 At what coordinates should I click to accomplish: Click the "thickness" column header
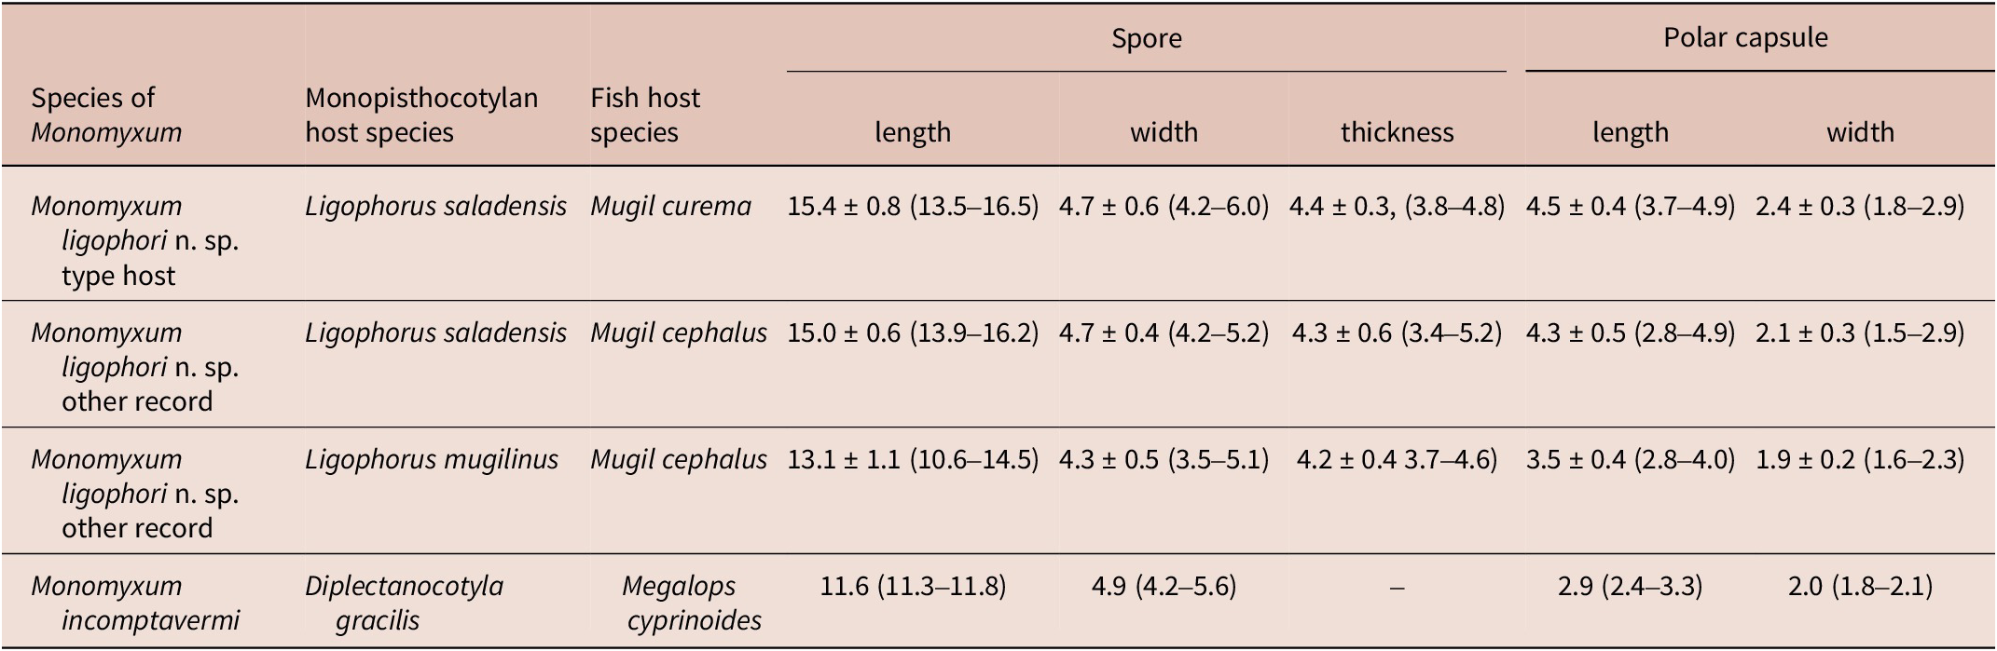[1397, 132]
